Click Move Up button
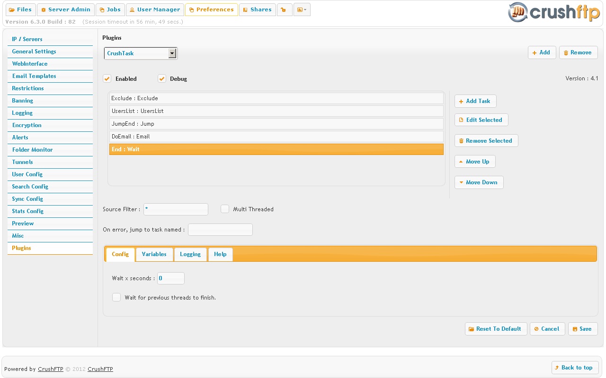This screenshot has width=606, height=378. (x=475, y=162)
